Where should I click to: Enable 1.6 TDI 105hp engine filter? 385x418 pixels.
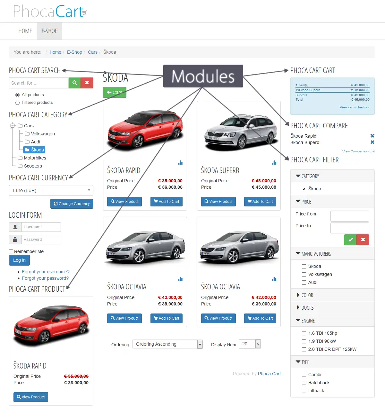(x=304, y=333)
